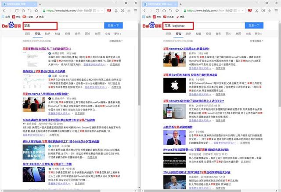Expand the address bar dropdown in the left window
The width and height of the screenshot is (281, 192).
point(102,11)
